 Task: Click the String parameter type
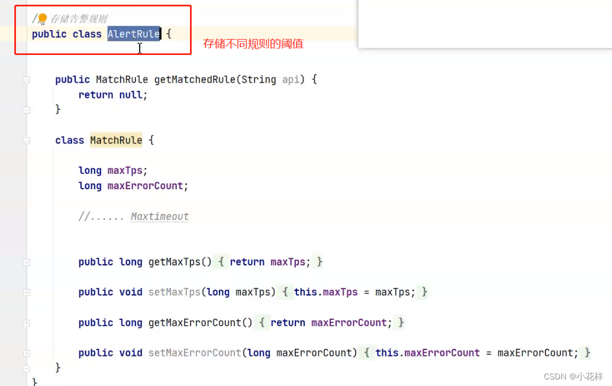pyautogui.click(x=259, y=80)
